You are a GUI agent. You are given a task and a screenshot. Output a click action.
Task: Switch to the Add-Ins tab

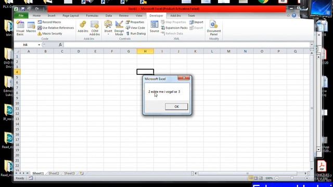coord(175,16)
